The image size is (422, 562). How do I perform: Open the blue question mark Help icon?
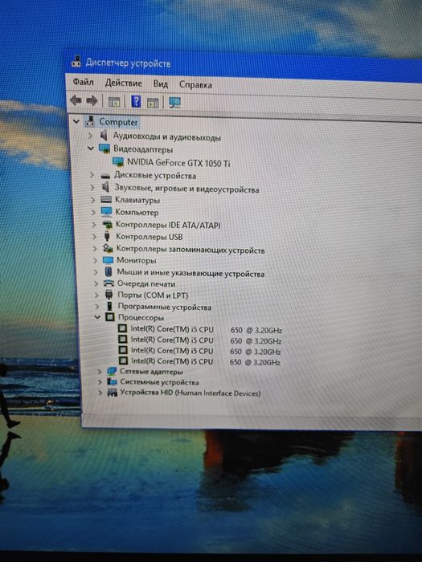click(136, 102)
